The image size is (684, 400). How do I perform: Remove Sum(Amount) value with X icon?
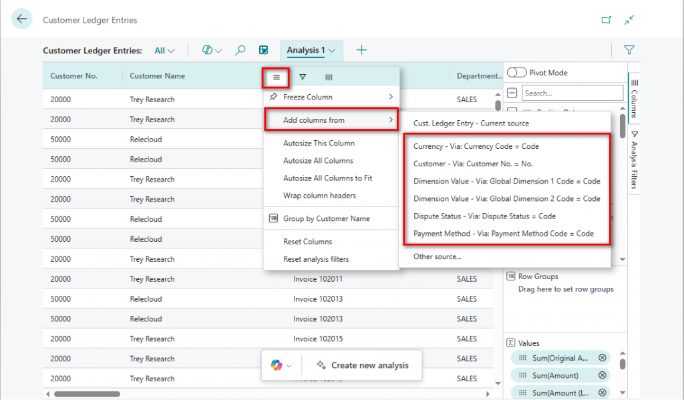[x=603, y=375]
